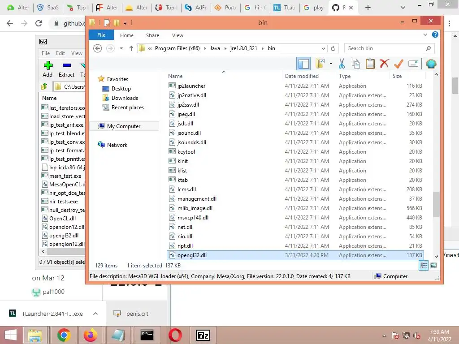459x344 pixels.
Task: Click the 7-Zip green Add button
Action: (48, 69)
